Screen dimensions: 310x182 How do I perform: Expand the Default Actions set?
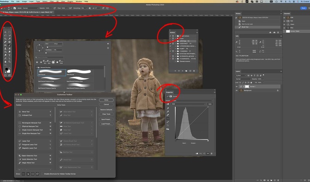(175, 36)
